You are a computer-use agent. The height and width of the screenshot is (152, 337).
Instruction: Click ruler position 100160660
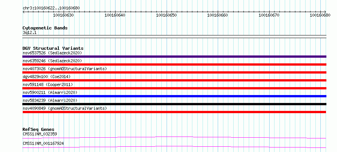(x=217, y=15)
